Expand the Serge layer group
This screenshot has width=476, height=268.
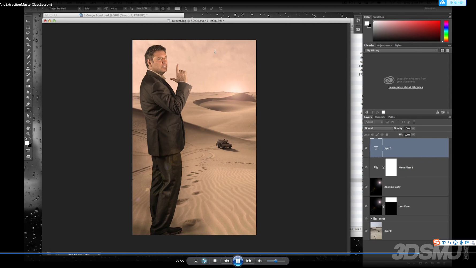(371, 218)
